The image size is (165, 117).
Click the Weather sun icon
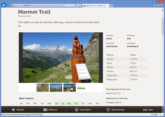tap(13, 110)
